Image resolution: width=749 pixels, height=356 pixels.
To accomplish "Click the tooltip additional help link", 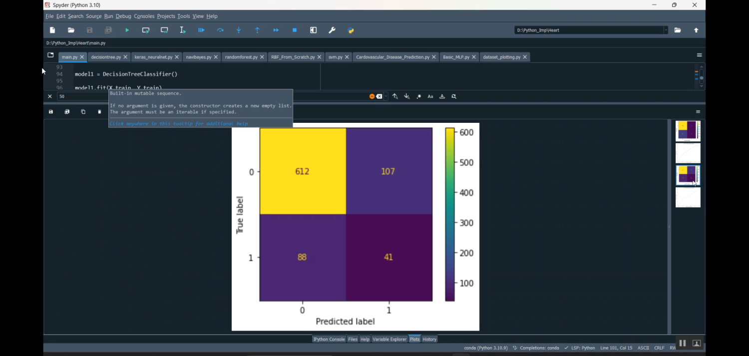I will point(178,124).
